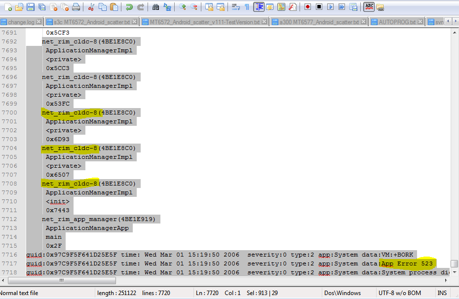This screenshot has height=299, width=459.
Task: Paste from clipboard using Paste icon
Action: click(114, 7)
